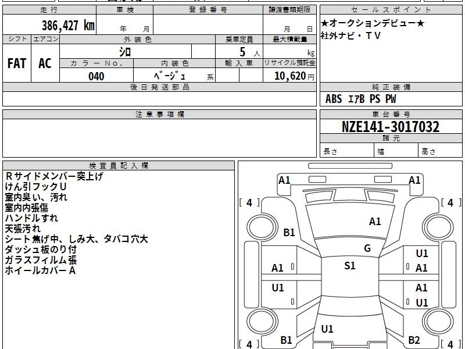Select the ABS エアB PS PW equipment line

pyautogui.click(x=360, y=99)
